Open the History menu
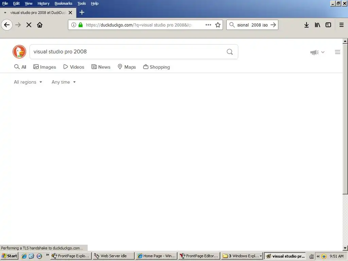 (x=43, y=3)
